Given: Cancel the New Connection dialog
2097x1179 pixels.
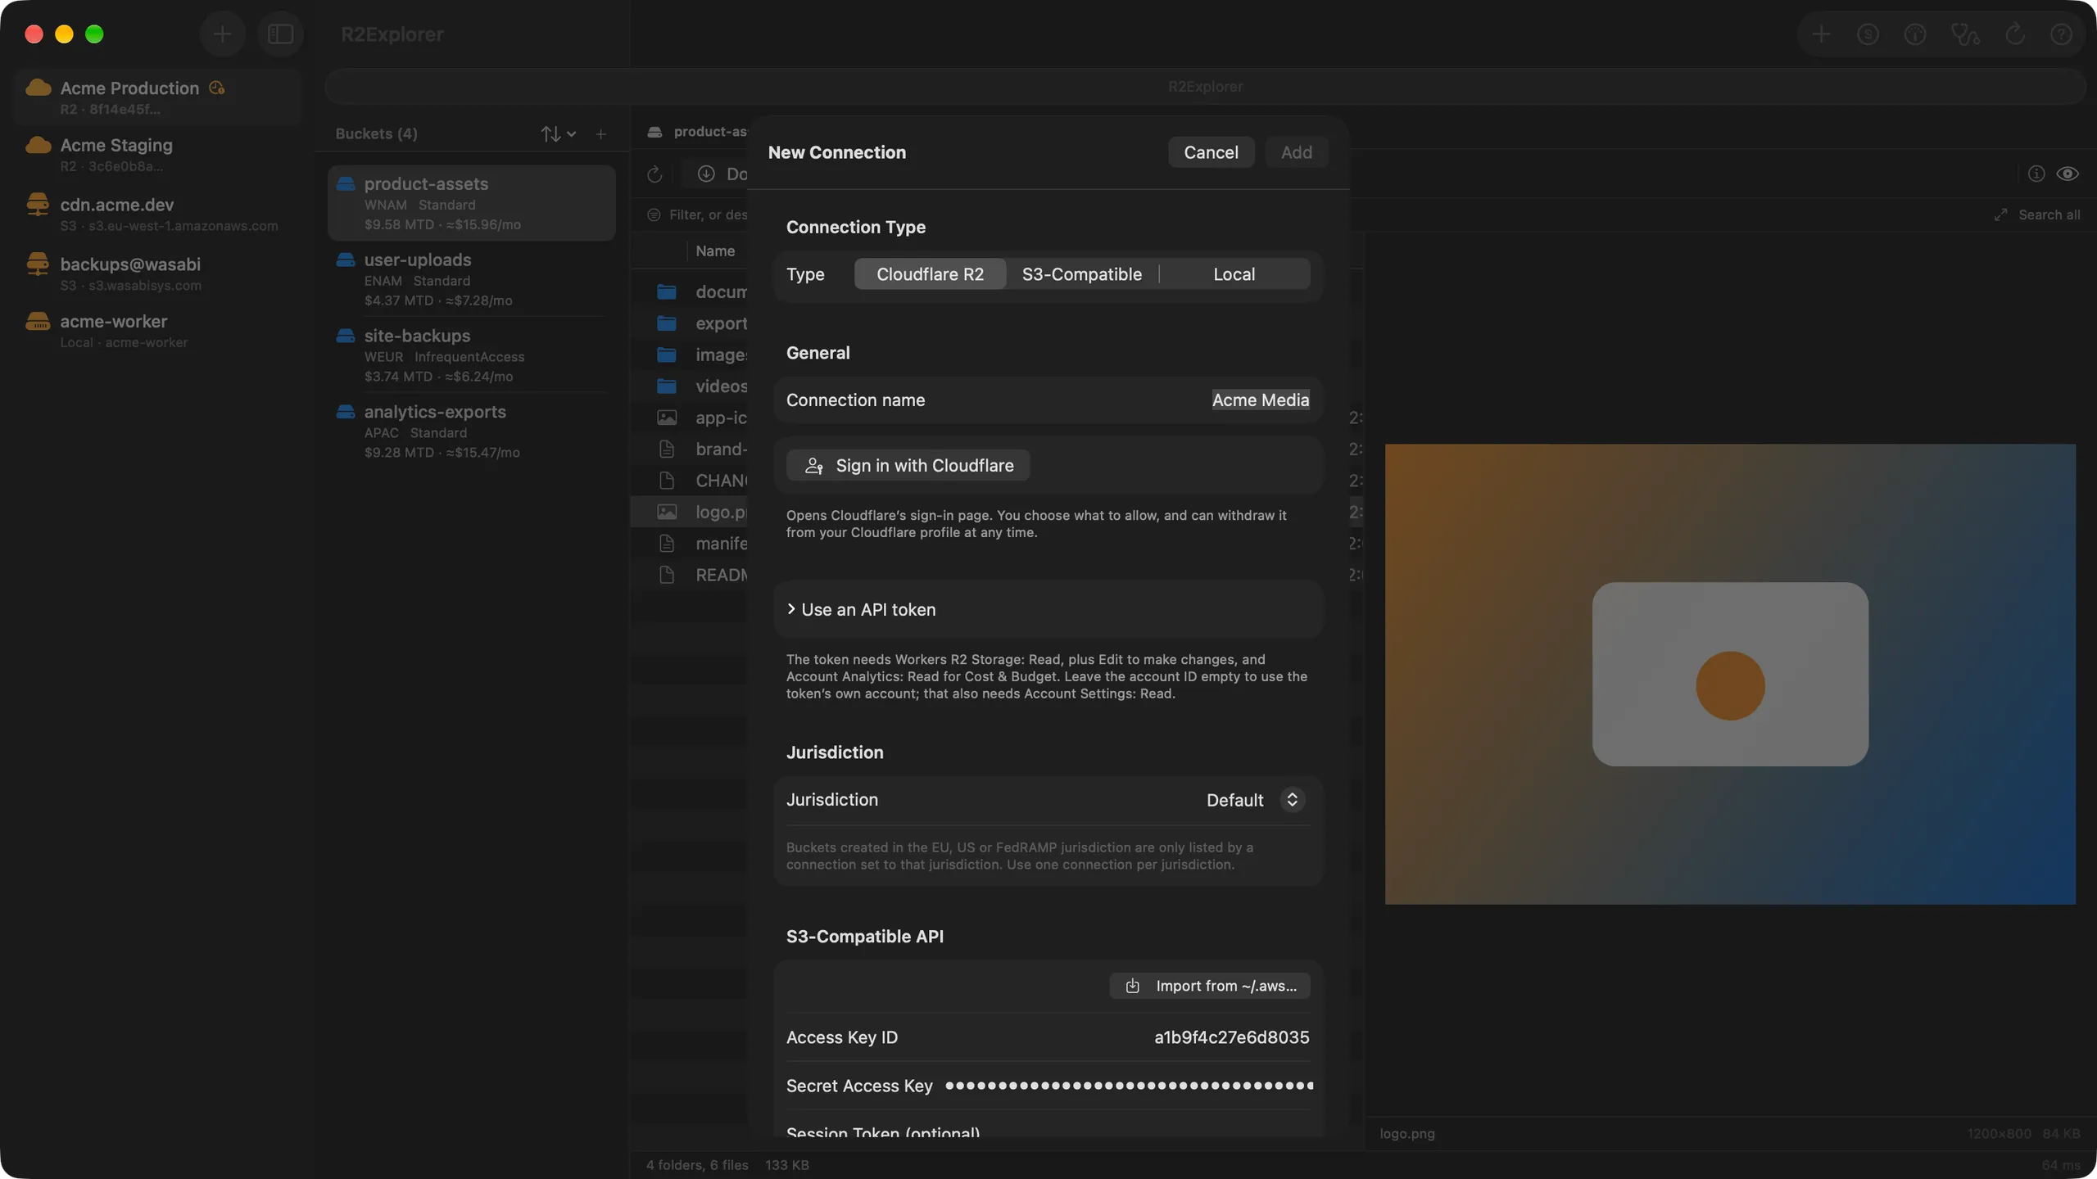Looking at the screenshot, I should click(x=1211, y=152).
